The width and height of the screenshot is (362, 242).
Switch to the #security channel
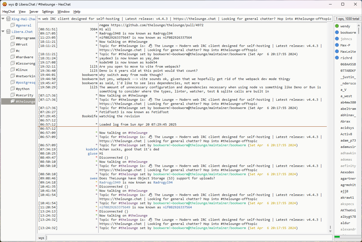(25, 95)
